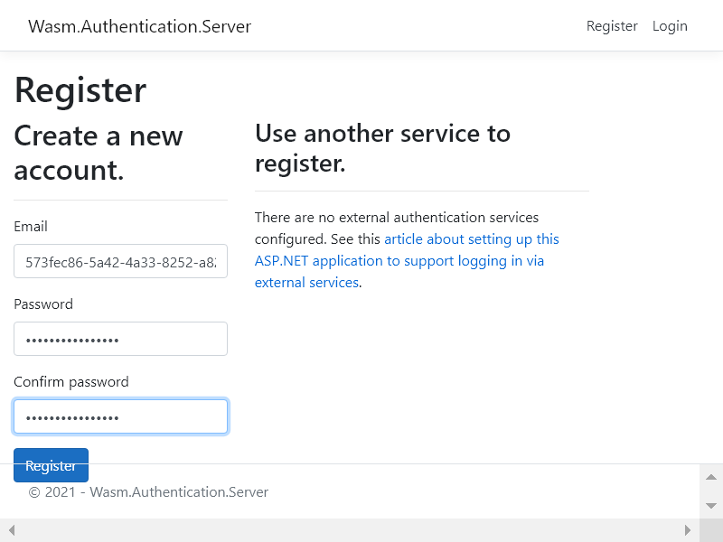This screenshot has width=723, height=542.
Task: Click the "Confirm password" label
Action: point(71,381)
